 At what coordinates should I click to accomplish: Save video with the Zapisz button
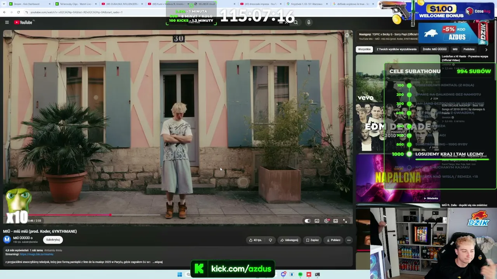(312, 240)
